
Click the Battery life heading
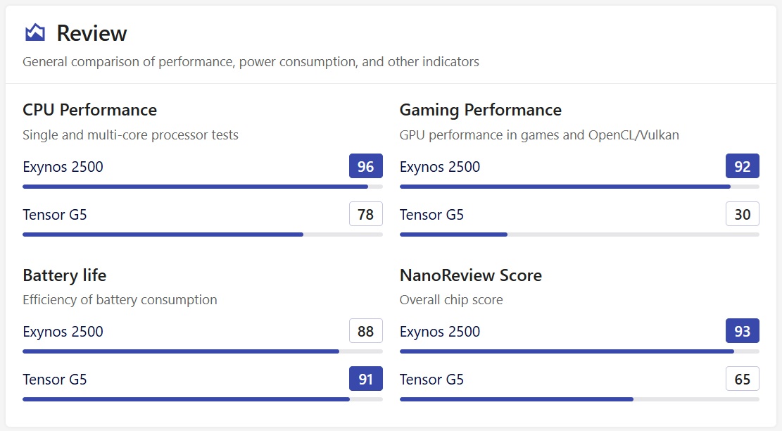click(x=64, y=275)
